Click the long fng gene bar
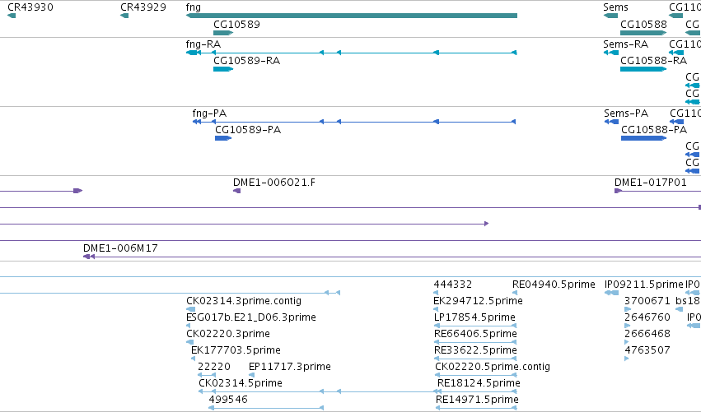Image resolution: width=701 pixels, height=412 pixels. [352, 16]
